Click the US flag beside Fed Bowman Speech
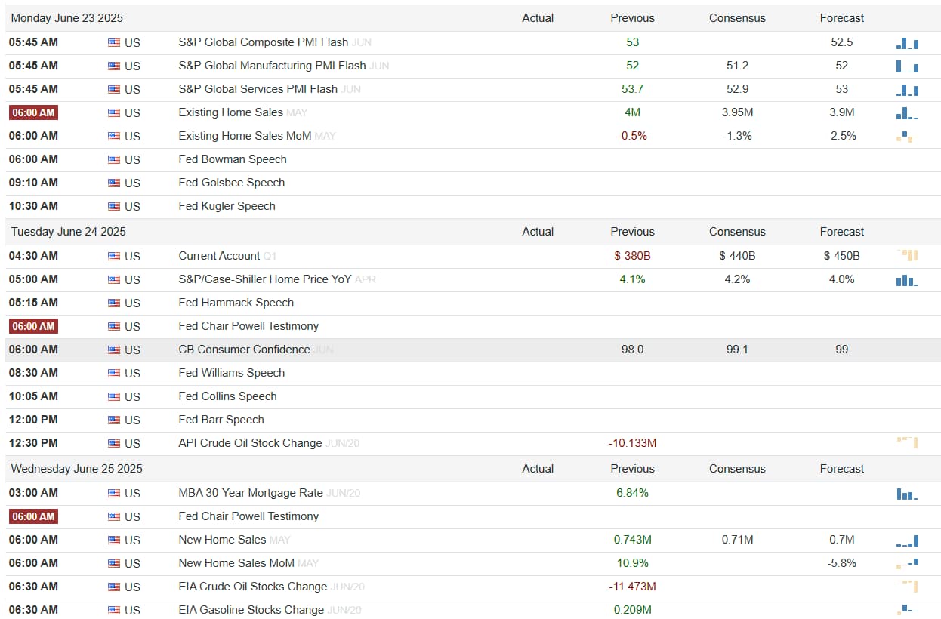 coord(114,159)
